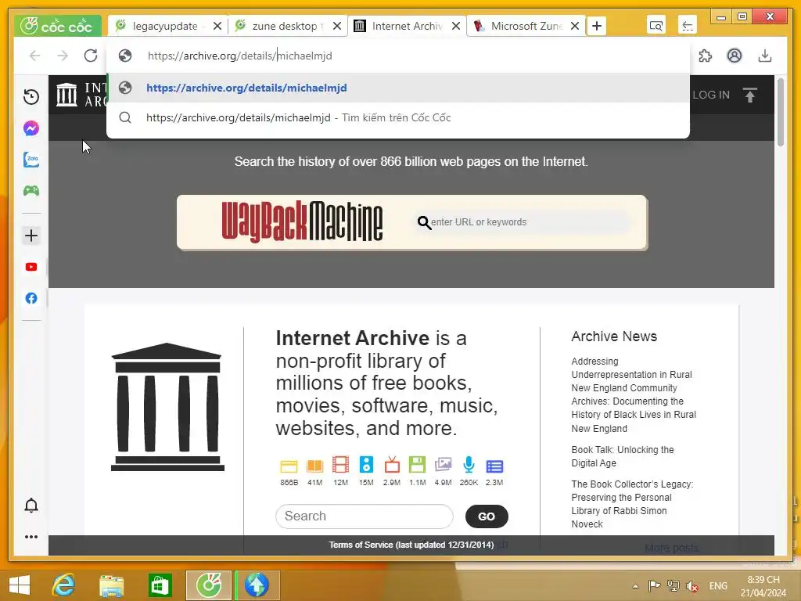Click the Internet Archive upload arrow icon

click(x=749, y=95)
